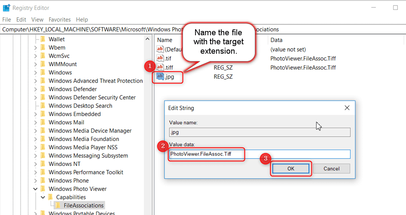Select the Windows Defender folder icon
The width and height of the screenshot is (406, 215).
click(x=43, y=89)
